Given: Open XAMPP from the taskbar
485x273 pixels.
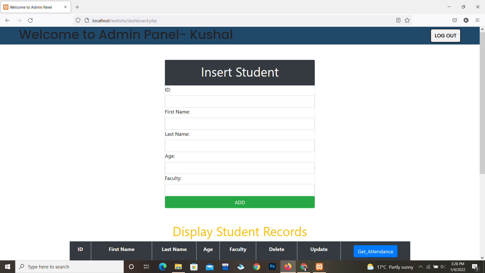Looking at the screenshot, I should [x=319, y=267].
